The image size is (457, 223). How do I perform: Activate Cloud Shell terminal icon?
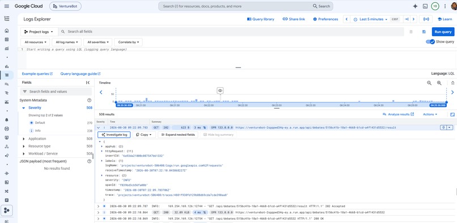[425, 6]
